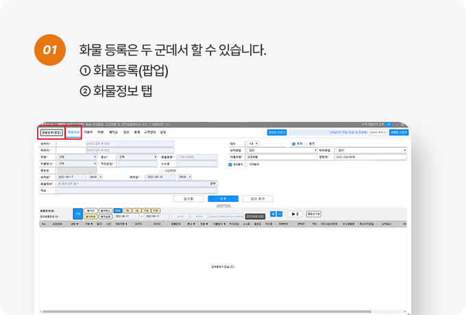Click the play arrow 3 button
Screen dimensions: 466x315
(295, 214)
